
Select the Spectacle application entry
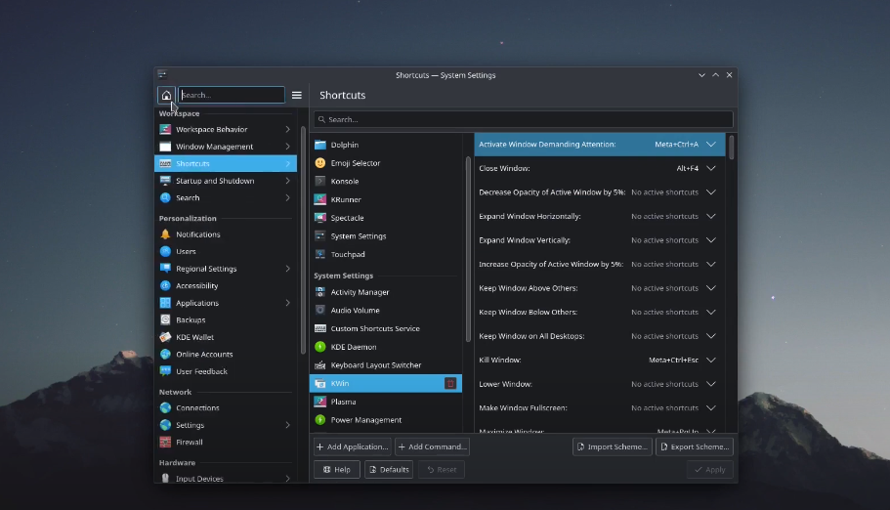[347, 218]
